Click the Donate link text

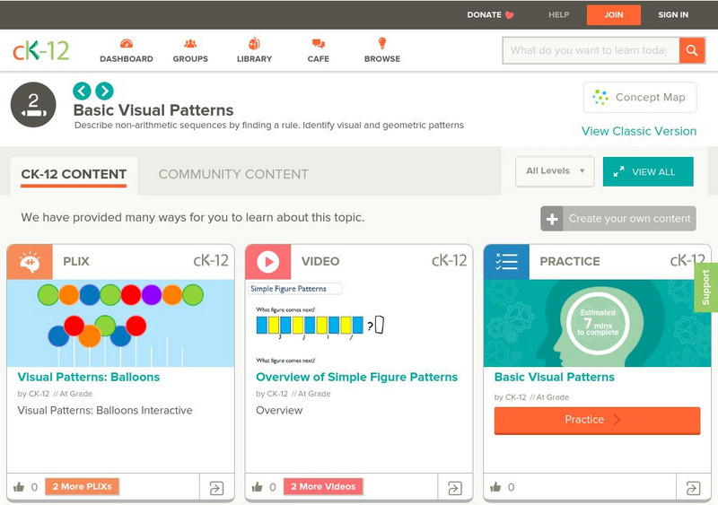(x=484, y=14)
